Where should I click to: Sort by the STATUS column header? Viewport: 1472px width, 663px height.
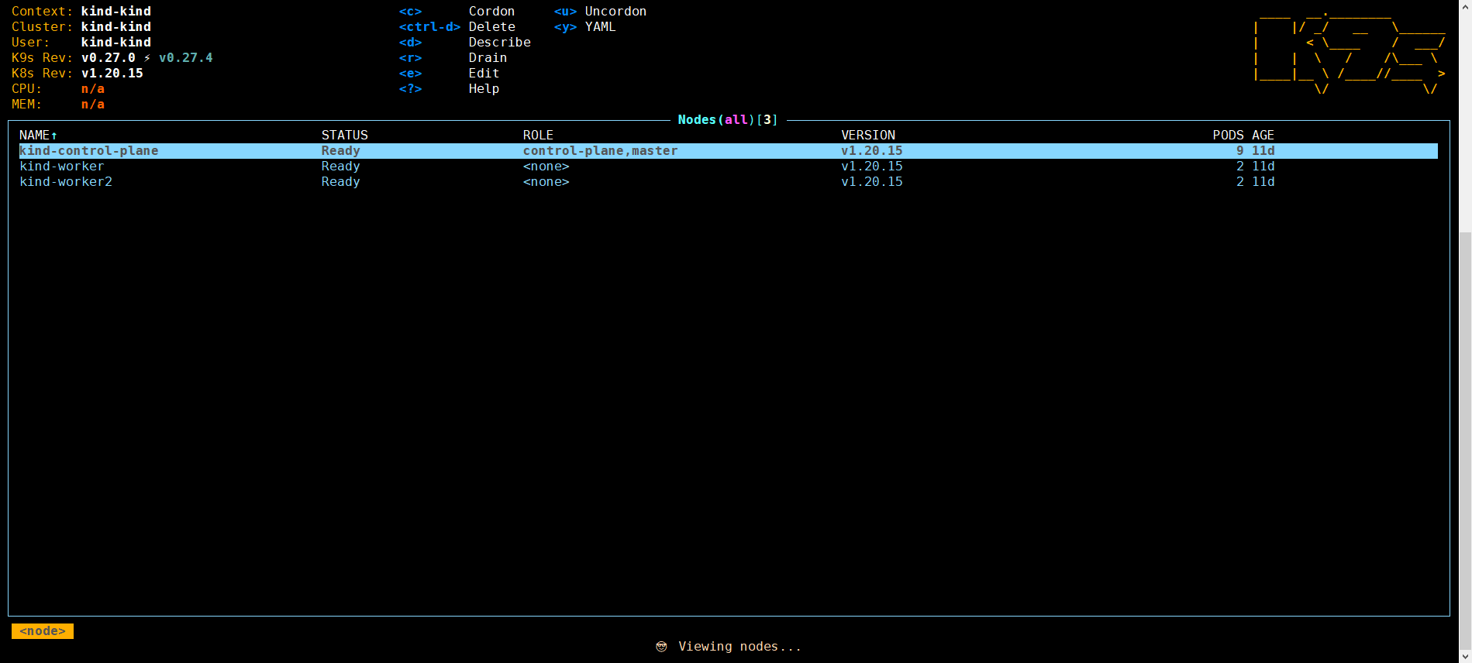(x=344, y=136)
